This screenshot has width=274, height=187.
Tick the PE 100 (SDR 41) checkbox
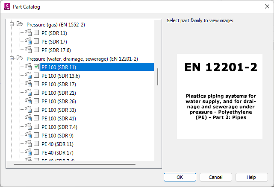[36, 118]
